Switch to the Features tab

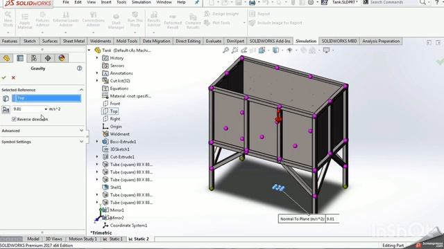[x=10, y=41]
